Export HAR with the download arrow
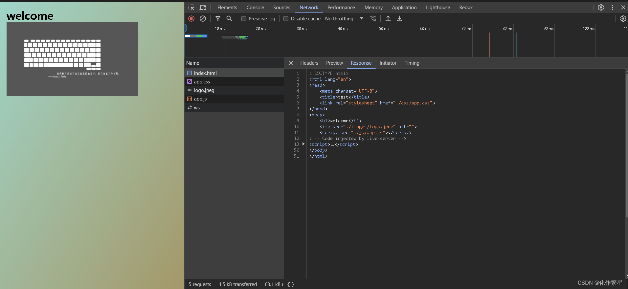The width and height of the screenshot is (628, 289). coord(399,19)
